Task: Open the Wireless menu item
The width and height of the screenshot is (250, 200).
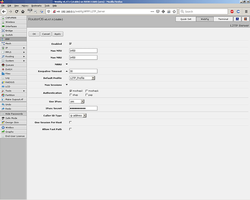Action: [x=13, y=22]
